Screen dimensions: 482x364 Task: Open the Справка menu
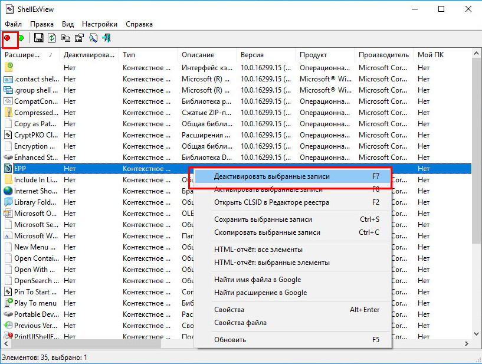(x=139, y=24)
